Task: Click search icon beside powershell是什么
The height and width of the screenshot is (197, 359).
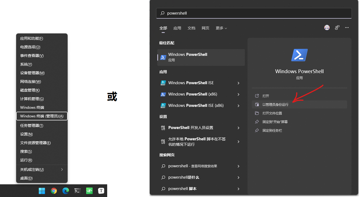Action: coord(163,178)
